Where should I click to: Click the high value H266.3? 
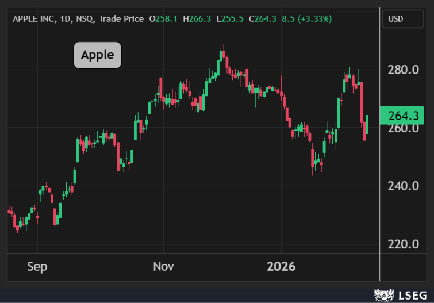click(197, 19)
